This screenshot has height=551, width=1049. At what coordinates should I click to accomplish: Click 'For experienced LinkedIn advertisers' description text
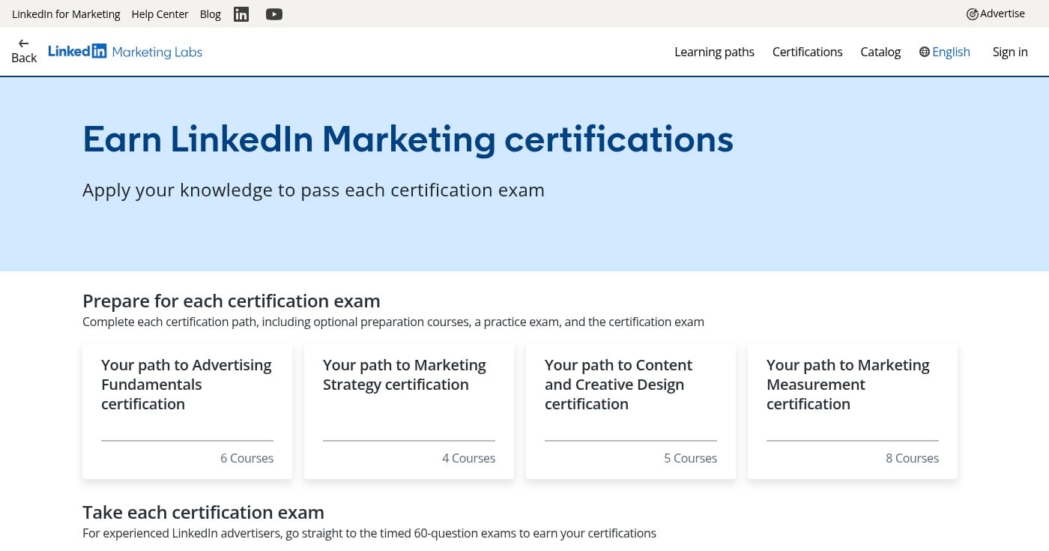tap(369, 533)
